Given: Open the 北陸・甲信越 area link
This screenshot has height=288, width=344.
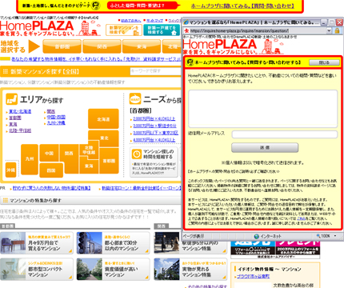Looking at the screenshot, I should pyautogui.click(x=20, y=130).
